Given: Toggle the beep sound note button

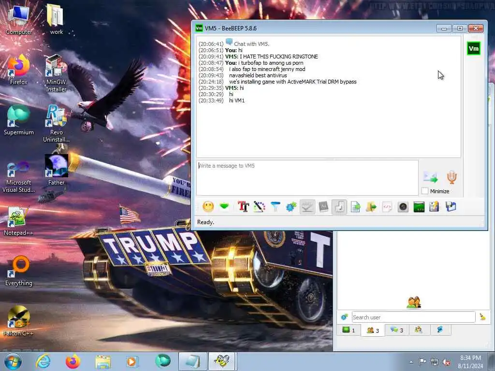Looking at the screenshot, I should [x=339, y=207].
